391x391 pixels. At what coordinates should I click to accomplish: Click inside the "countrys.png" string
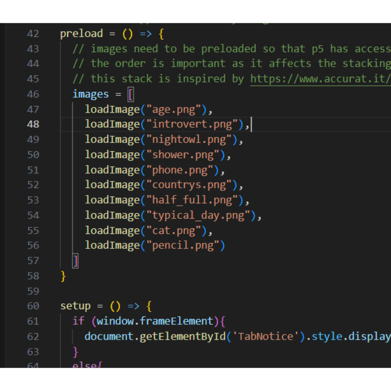(x=188, y=185)
